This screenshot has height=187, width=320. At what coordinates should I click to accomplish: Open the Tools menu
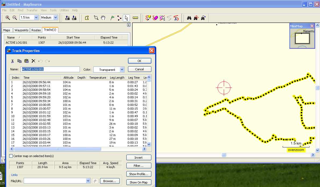point(53,10)
